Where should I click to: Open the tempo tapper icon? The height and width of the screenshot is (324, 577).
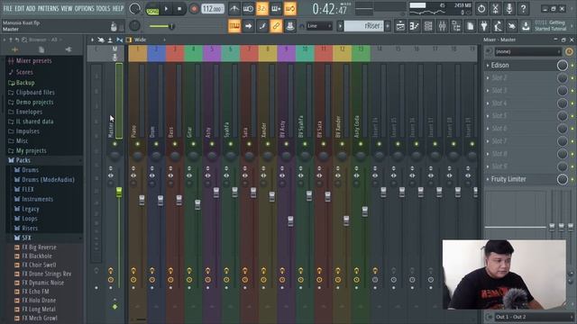pyautogui.click(x=499, y=26)
